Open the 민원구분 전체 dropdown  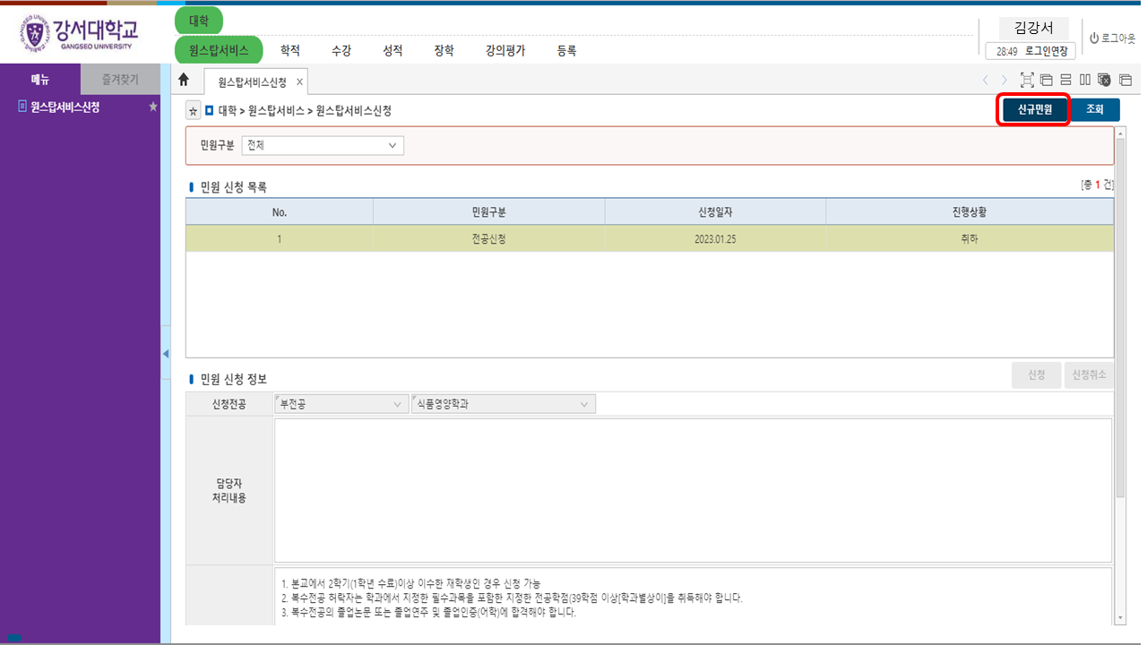point(323,145)
